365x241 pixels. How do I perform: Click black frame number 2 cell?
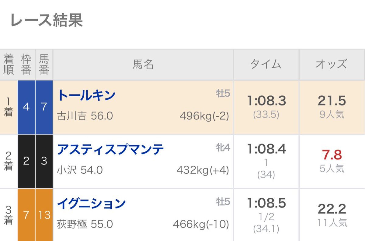pos(26,161)
